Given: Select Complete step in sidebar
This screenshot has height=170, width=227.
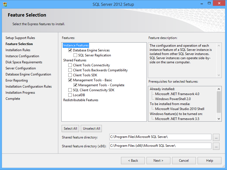Looking at the screenshot, I should click(13, 99).
